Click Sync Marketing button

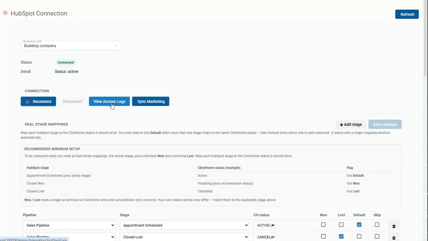pos(151,101)
